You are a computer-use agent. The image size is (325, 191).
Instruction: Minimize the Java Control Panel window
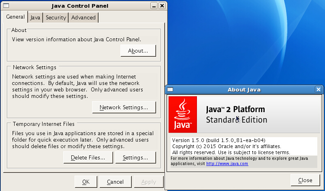point(154,6)
